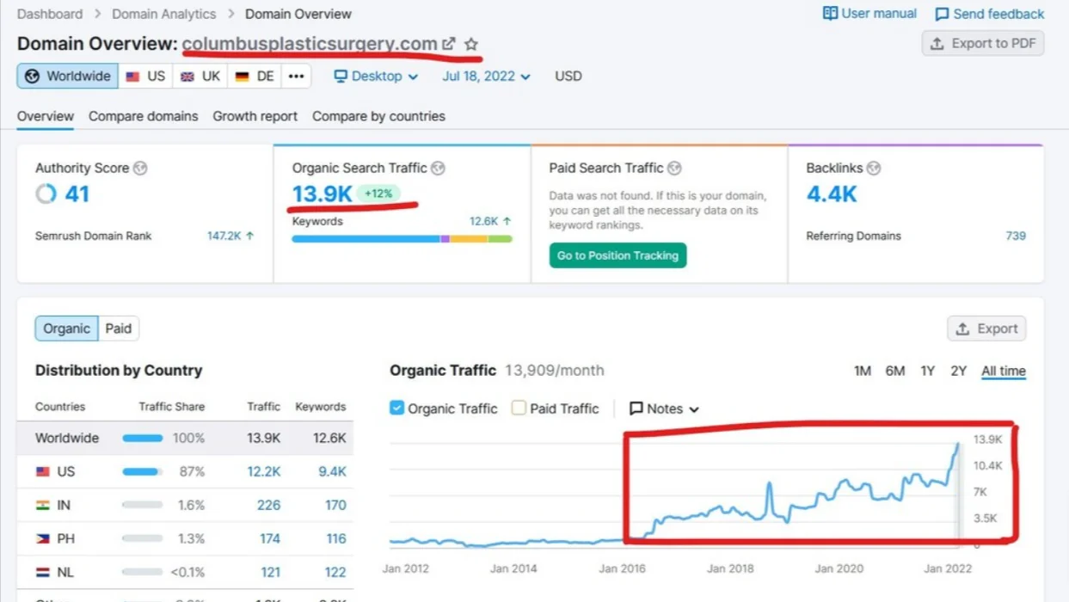Click the Backlinks info icon
Screen dimensions: 1069x602
(874, 169)
